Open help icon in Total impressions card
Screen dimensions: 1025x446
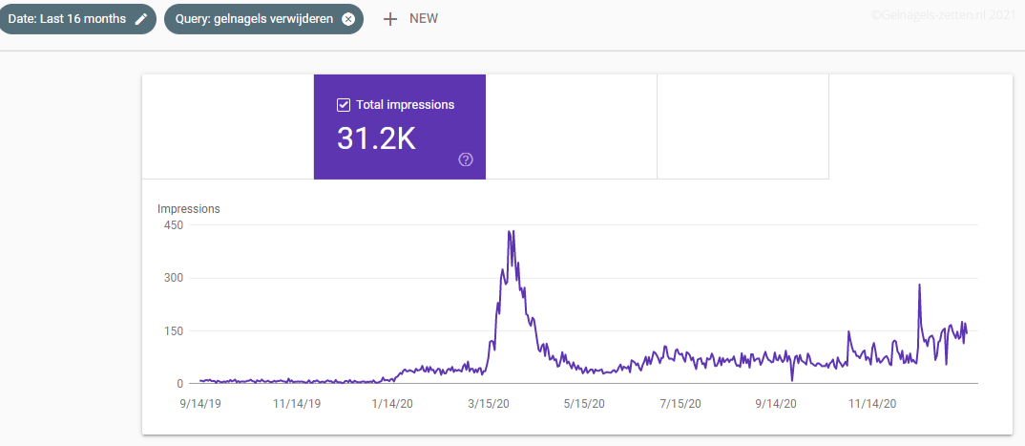point(466,159)
